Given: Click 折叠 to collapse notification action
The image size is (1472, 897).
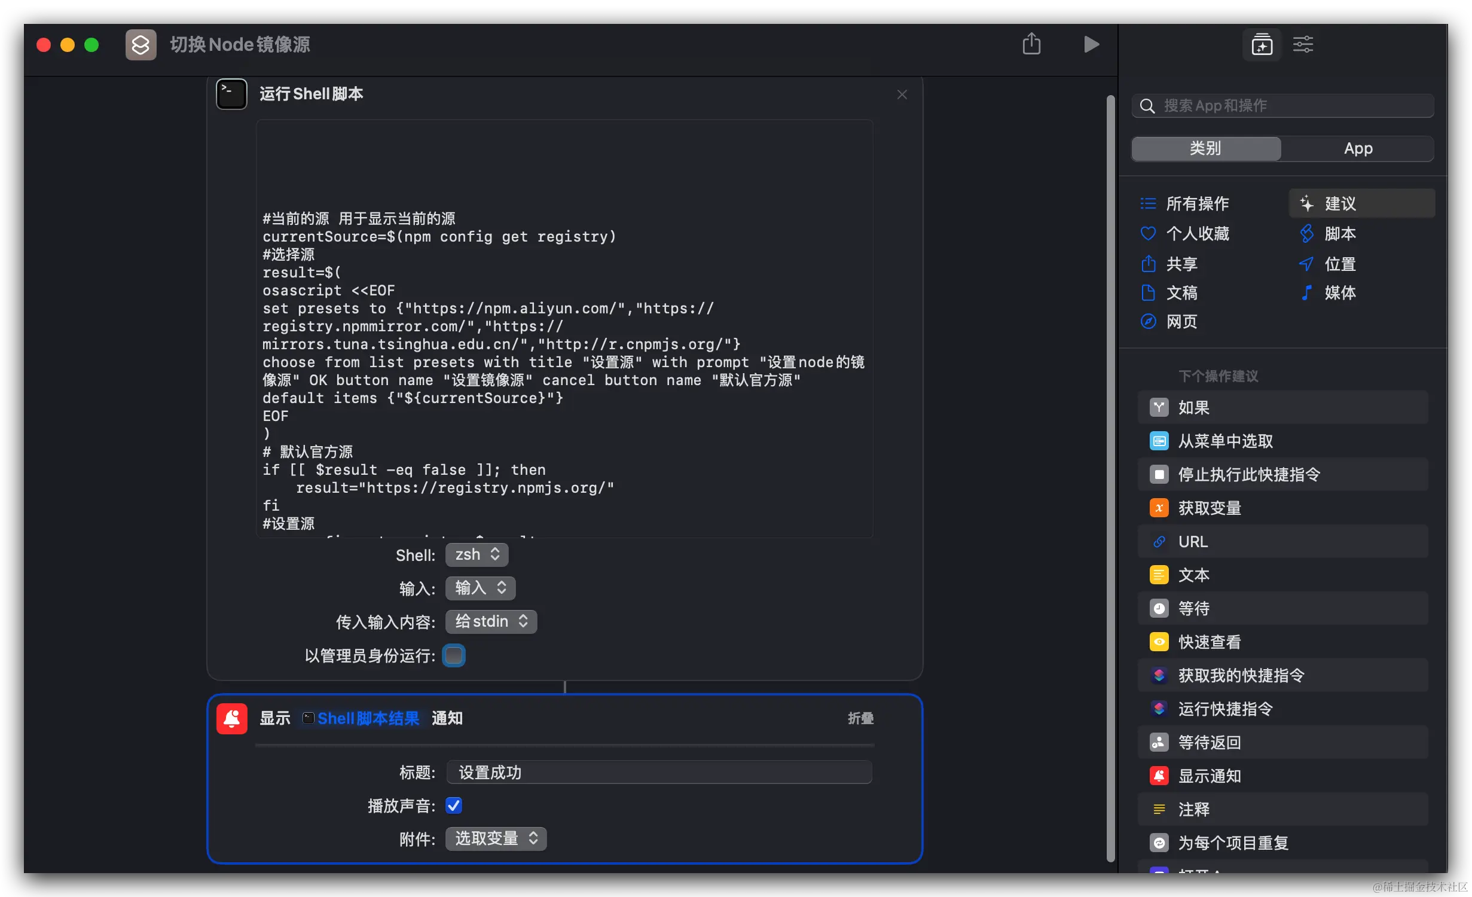Looking at the screenshot, I should click(860, 718).
